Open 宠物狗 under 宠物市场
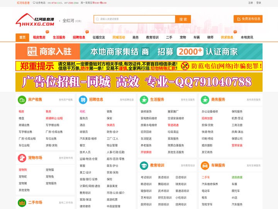278x209 pixels. (x=23, y=170)
